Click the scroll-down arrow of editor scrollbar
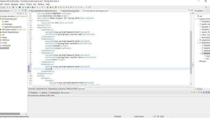 point(191,84)
